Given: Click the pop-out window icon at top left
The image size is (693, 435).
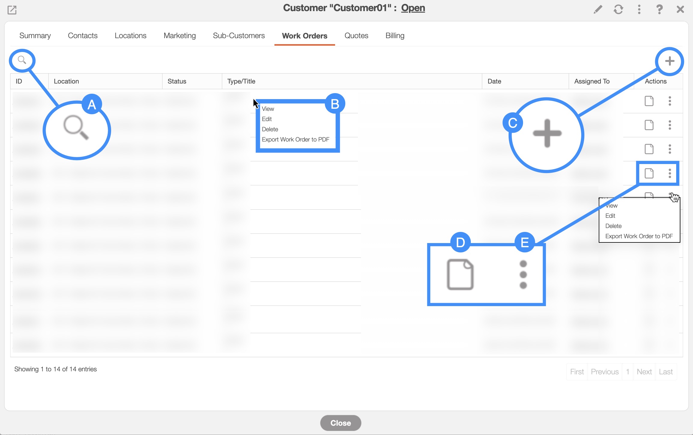Looking at the screenshot, I should [x=12, y=10].
